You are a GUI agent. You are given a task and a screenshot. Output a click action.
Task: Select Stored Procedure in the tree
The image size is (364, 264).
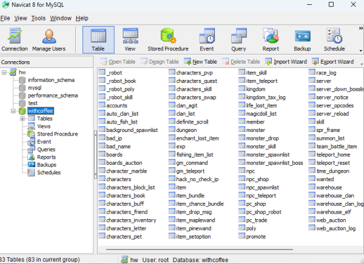coord(53,134)
